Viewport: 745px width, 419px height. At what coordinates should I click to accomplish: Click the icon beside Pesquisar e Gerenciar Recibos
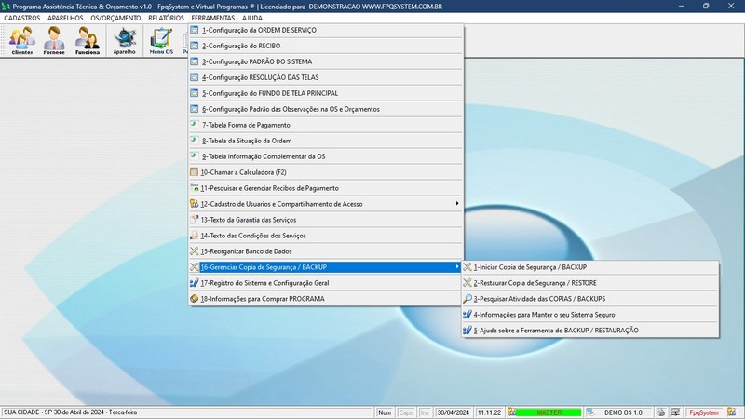click(x=195, y=188)
